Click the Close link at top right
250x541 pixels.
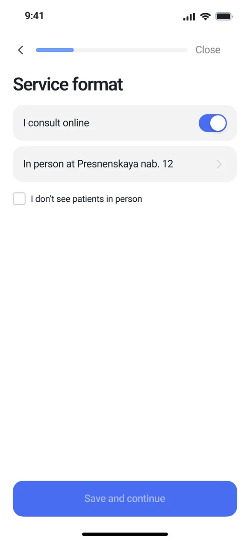coord(208,50)
